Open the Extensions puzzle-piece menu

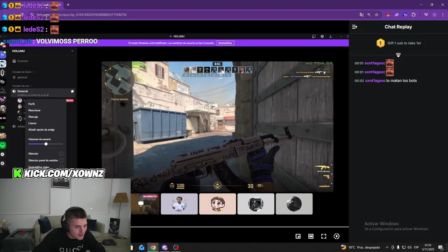tap(414, 15)
